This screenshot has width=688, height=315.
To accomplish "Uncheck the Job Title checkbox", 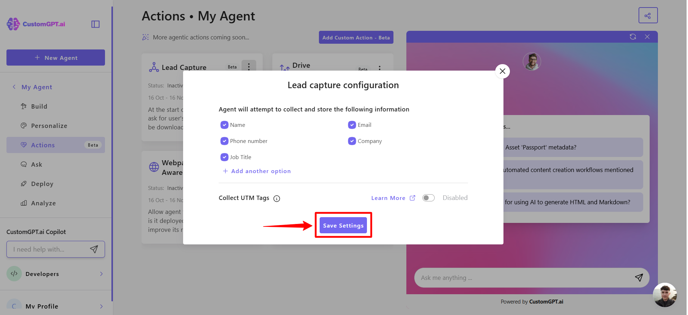I will coord(224,157).
